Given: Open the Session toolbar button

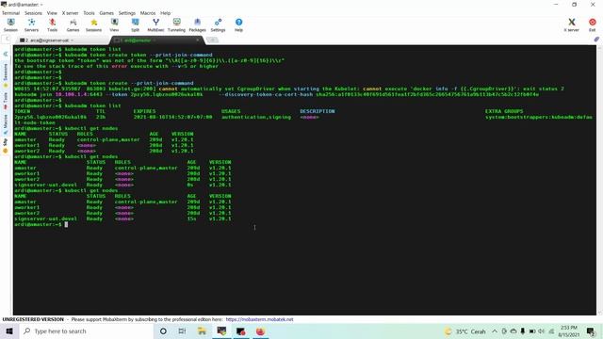Looking at the screenshot, I should coord(10,25).
